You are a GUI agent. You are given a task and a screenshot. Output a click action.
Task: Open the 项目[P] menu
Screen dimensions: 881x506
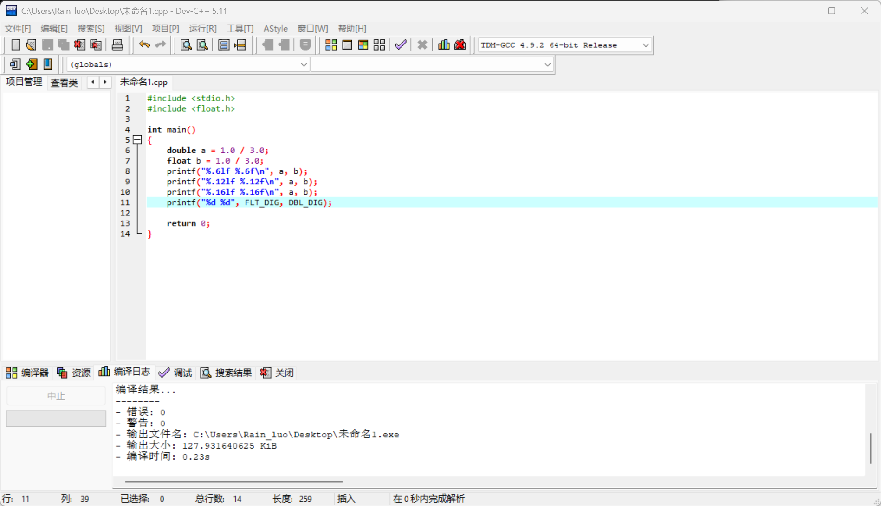(166, 28)
